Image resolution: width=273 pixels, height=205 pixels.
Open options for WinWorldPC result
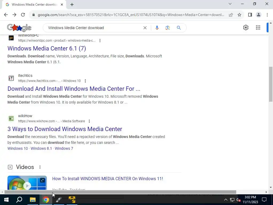click(x=100, y=41)
